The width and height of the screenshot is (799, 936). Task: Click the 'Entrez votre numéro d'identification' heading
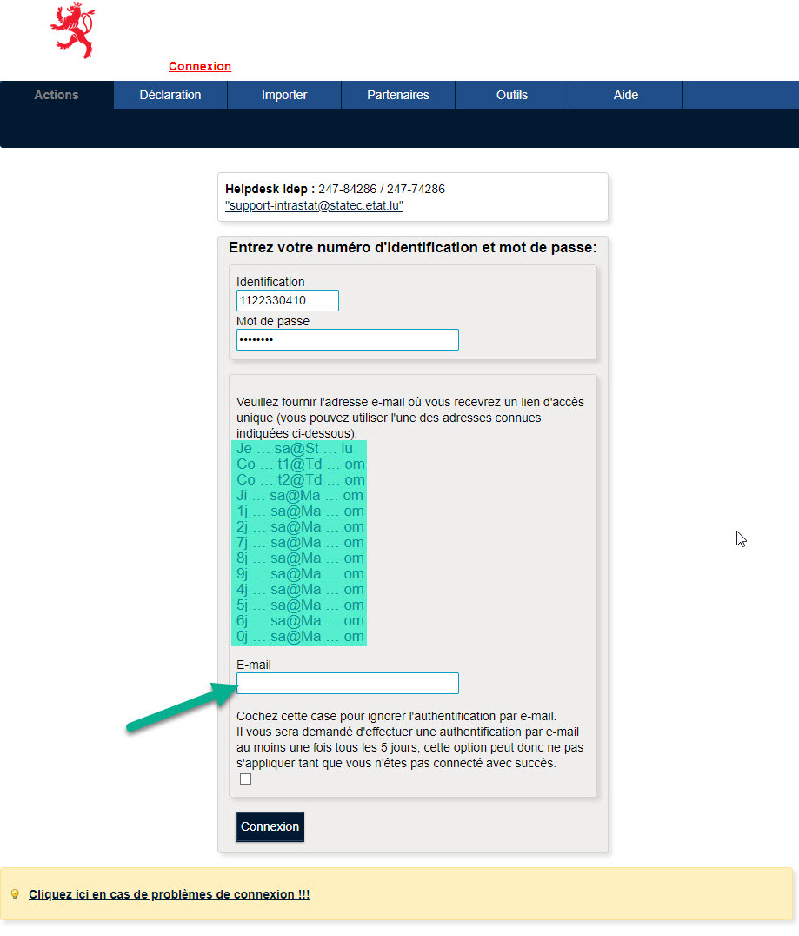pyautogui.click(x=412, y=247)
